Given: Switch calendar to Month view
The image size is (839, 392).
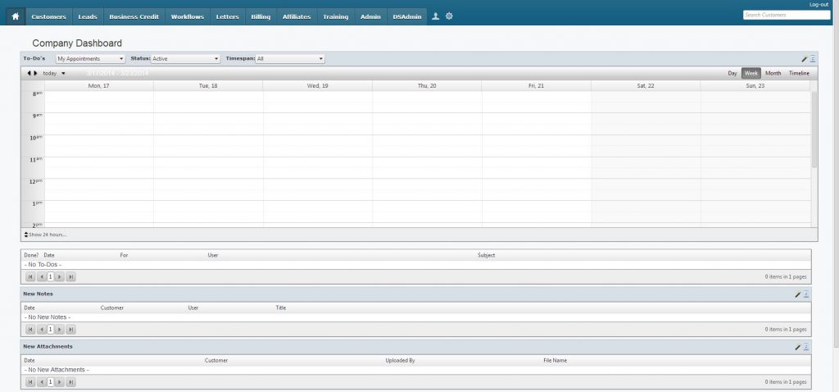Looking at the screenshot, I should point(773,73).
